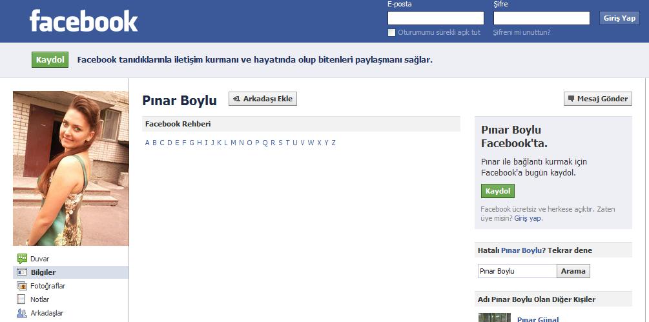Viewport: 649px width, 322px height.
Task: Select letter L in Facebook Rehberi
Action: [225, 143]
